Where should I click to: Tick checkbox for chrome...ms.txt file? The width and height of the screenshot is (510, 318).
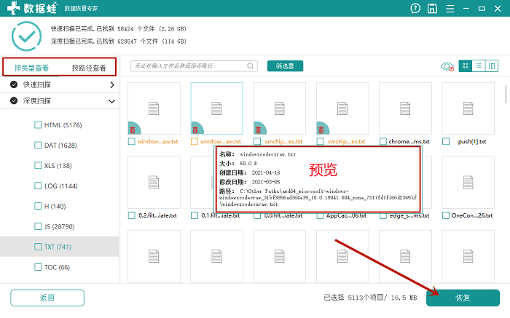coord(383,142)
